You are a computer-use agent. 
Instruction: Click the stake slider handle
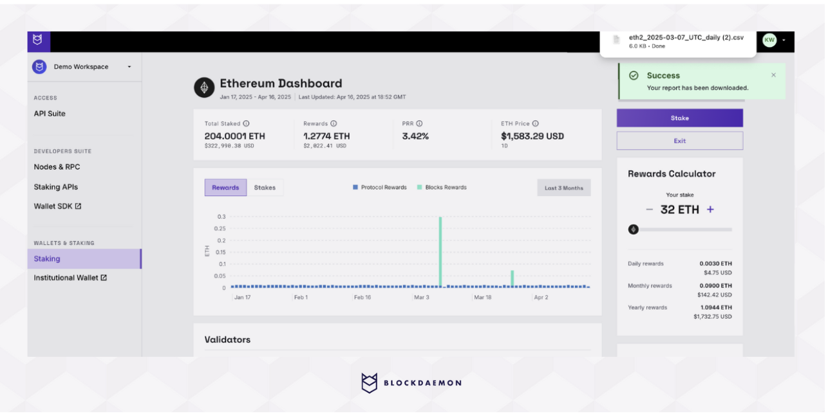click(634, 230)
